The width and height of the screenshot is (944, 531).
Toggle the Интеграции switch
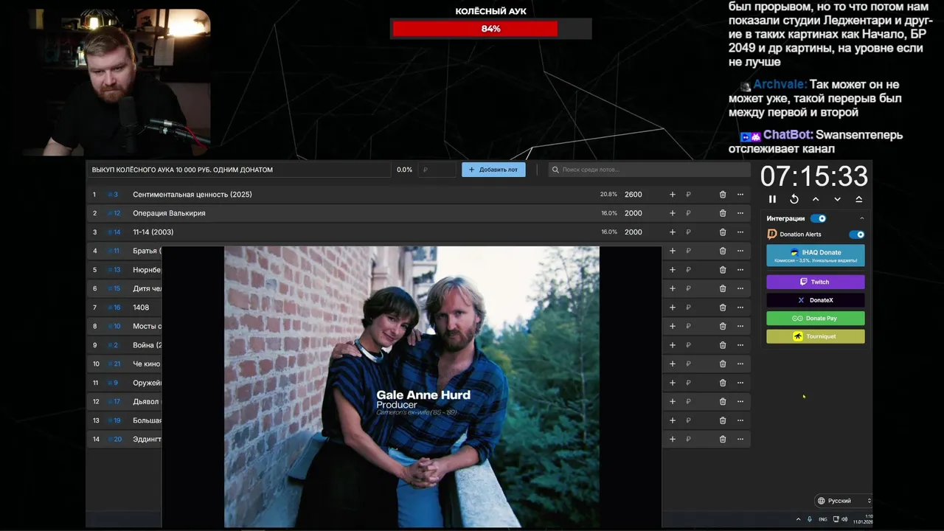819,218
